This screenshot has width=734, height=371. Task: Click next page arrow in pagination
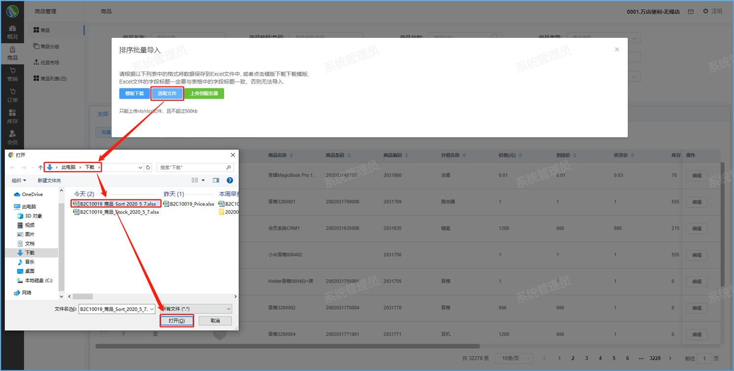671,358
